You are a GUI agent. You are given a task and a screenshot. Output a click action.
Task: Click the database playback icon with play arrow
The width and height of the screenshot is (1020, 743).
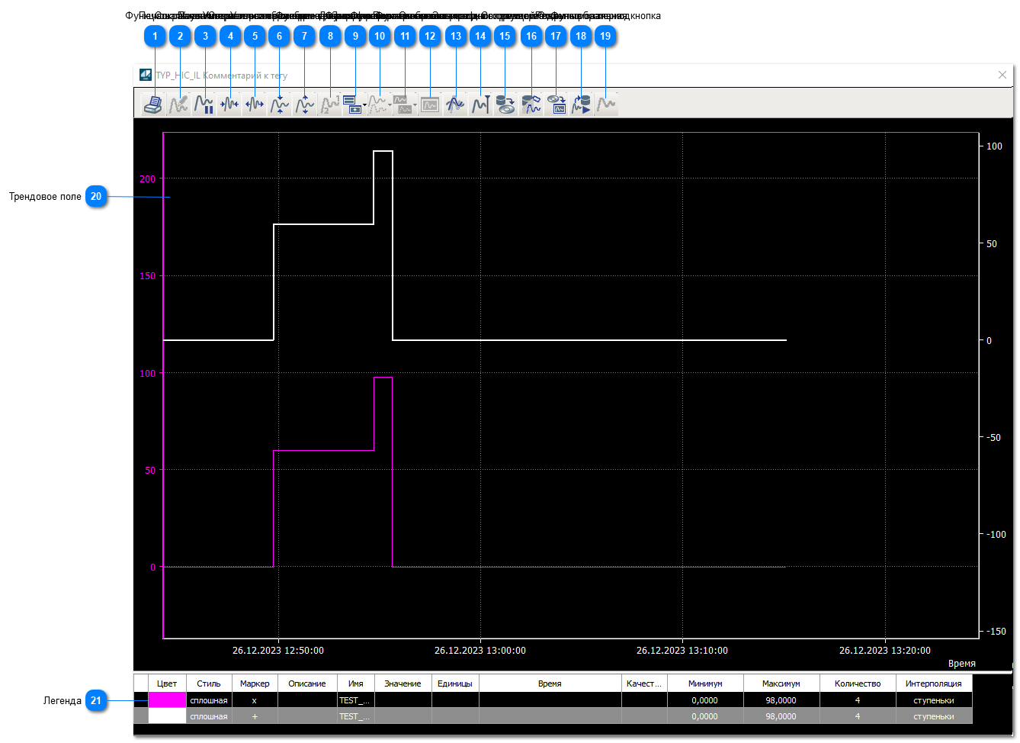(581, 104)
